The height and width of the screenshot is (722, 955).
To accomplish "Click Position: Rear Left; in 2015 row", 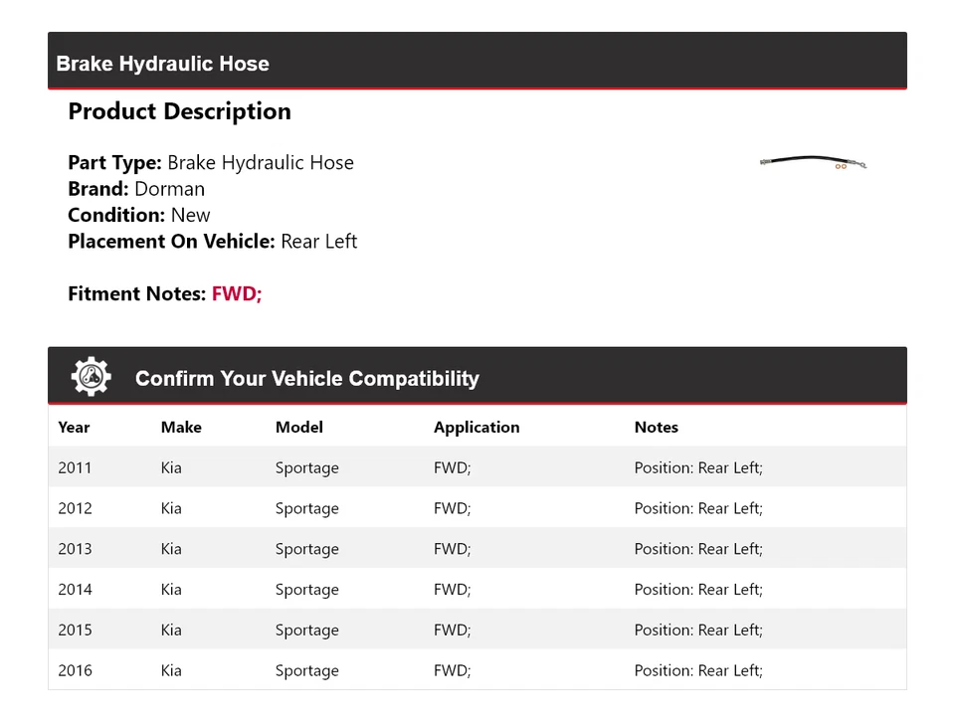I will click(x=698, y=631).
